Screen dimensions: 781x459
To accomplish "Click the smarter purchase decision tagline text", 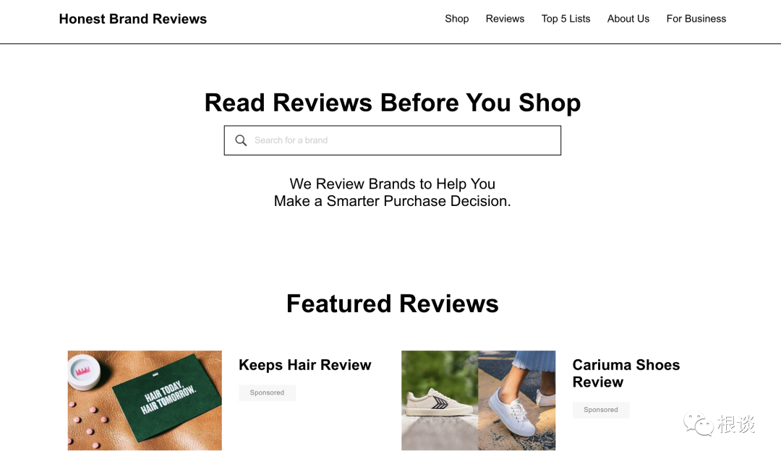I will tap(393, 193).
